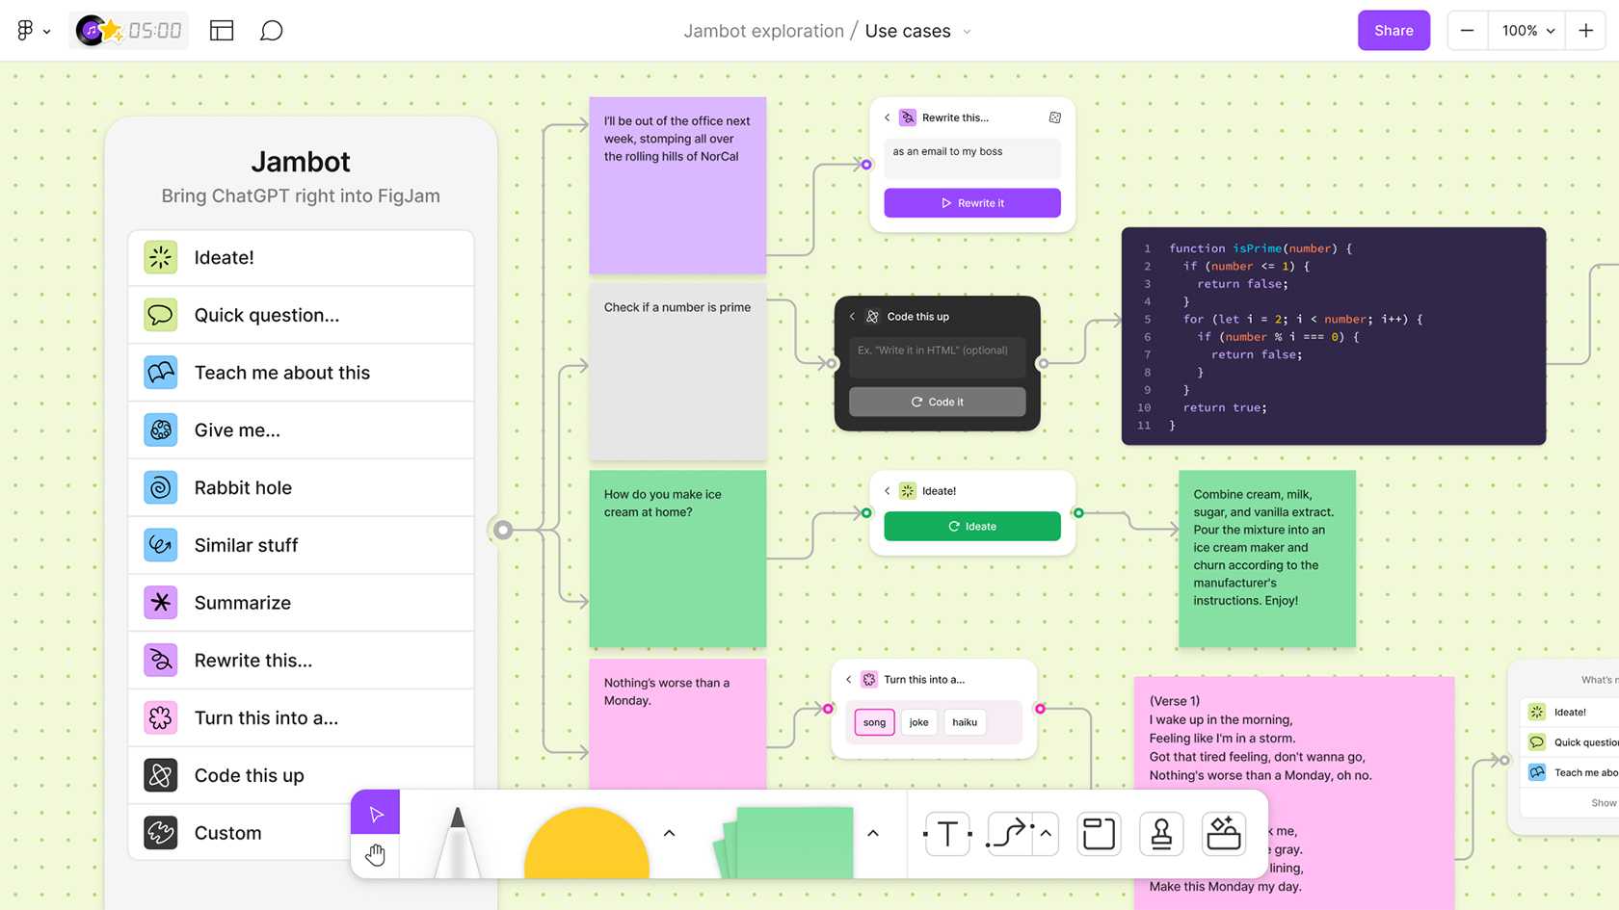The image size is (1619, 910).
Task: Select the Section tool in the toolbar
Action: coord(1099,834)
